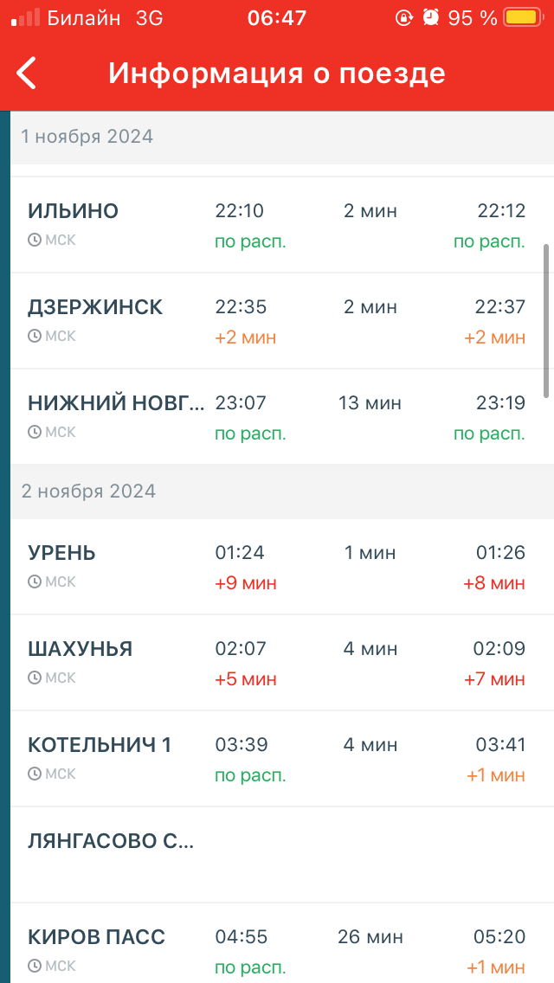Viewport: 554px width, 983px height.
Task: Tap the clock icon under ШАХУНЬЯ
Action: tap(36, 678)
